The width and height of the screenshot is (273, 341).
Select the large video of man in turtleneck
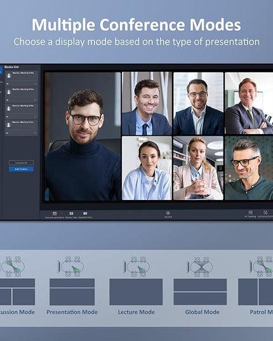click(x=83, y=137)
